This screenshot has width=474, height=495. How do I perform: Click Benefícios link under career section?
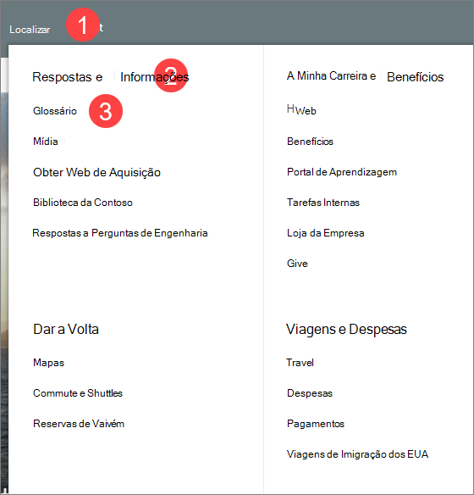(x=310, y=142)
